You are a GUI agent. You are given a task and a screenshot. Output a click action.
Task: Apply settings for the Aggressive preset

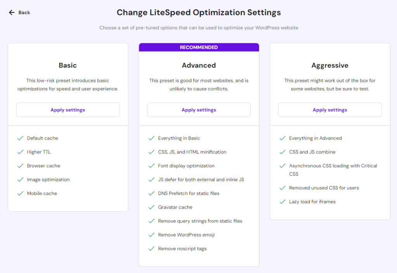[x=330, y=110]
